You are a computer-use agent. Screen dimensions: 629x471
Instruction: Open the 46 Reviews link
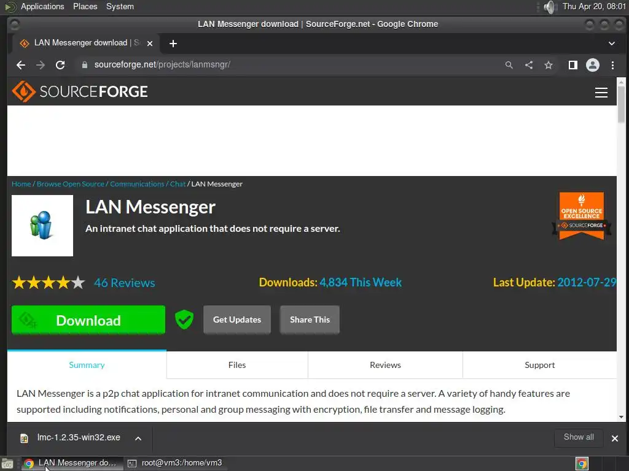[x=124, y=283]
